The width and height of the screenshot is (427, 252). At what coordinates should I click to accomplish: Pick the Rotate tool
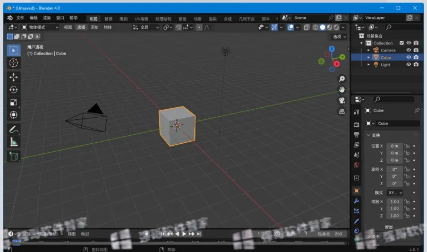(13, 90)
